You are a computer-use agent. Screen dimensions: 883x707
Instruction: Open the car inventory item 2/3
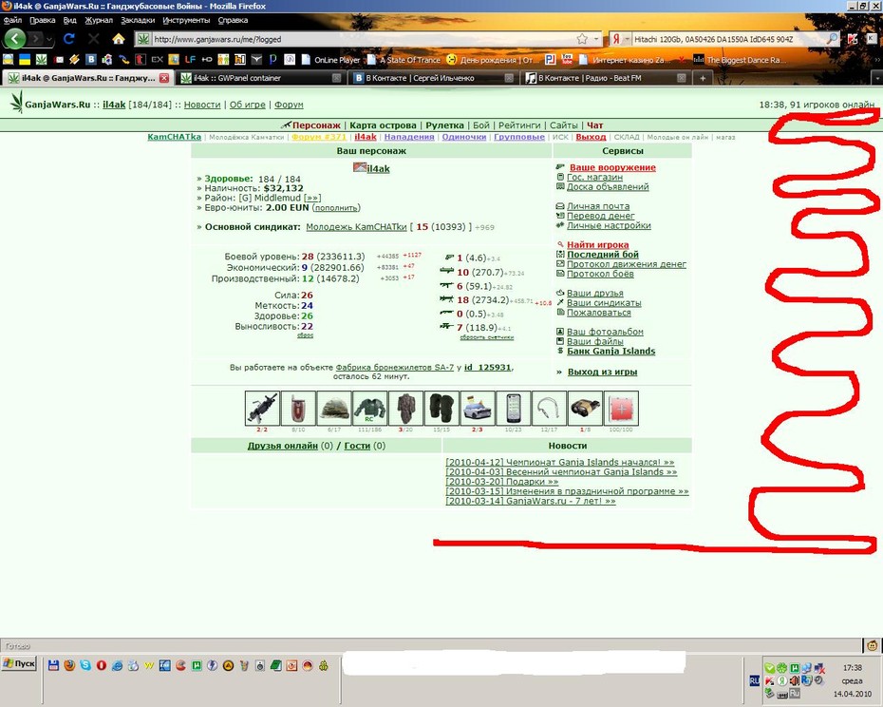477,408
